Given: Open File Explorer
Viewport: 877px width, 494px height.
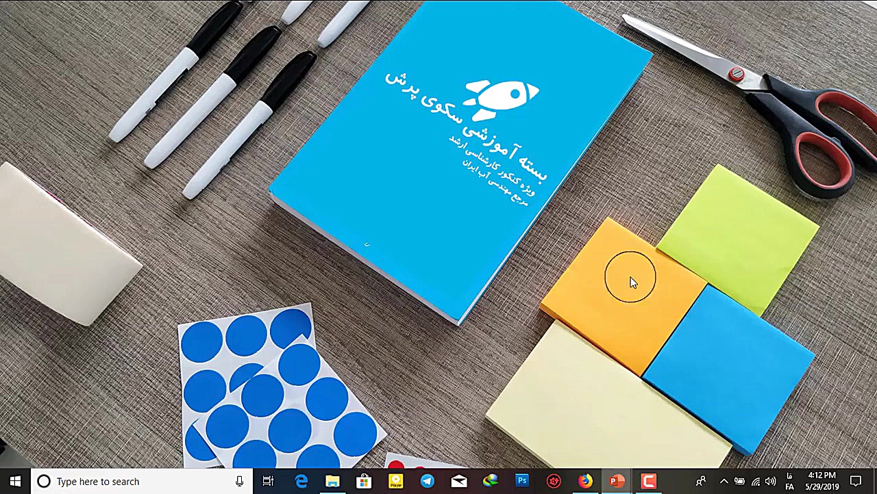Looking at the screenshot, I should click(x=332, y=481).
